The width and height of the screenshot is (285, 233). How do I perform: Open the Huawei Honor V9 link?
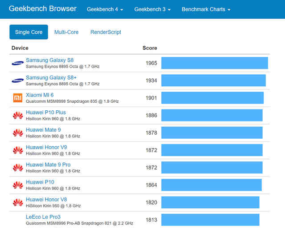(46, 147)
